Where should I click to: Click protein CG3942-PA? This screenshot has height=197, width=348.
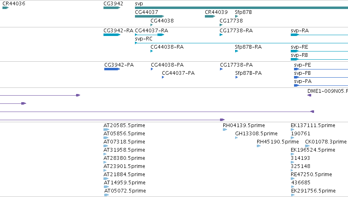112,69
